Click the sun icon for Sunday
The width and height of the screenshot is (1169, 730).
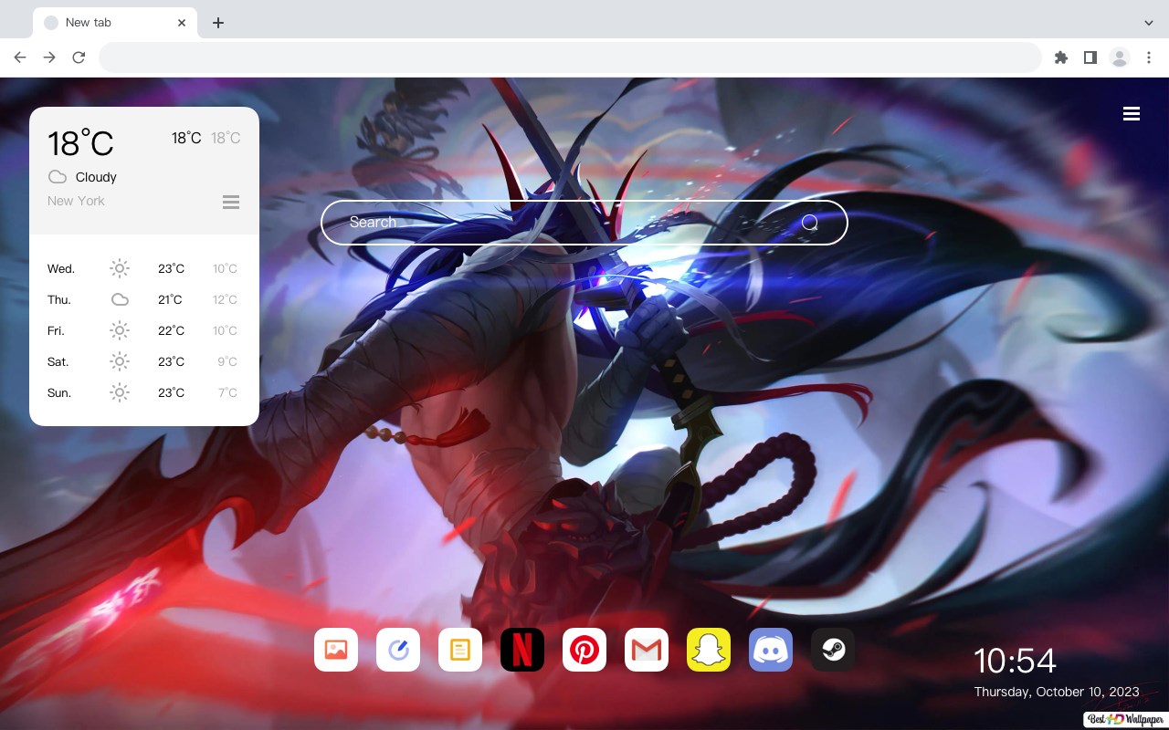[x=120, y=392]
